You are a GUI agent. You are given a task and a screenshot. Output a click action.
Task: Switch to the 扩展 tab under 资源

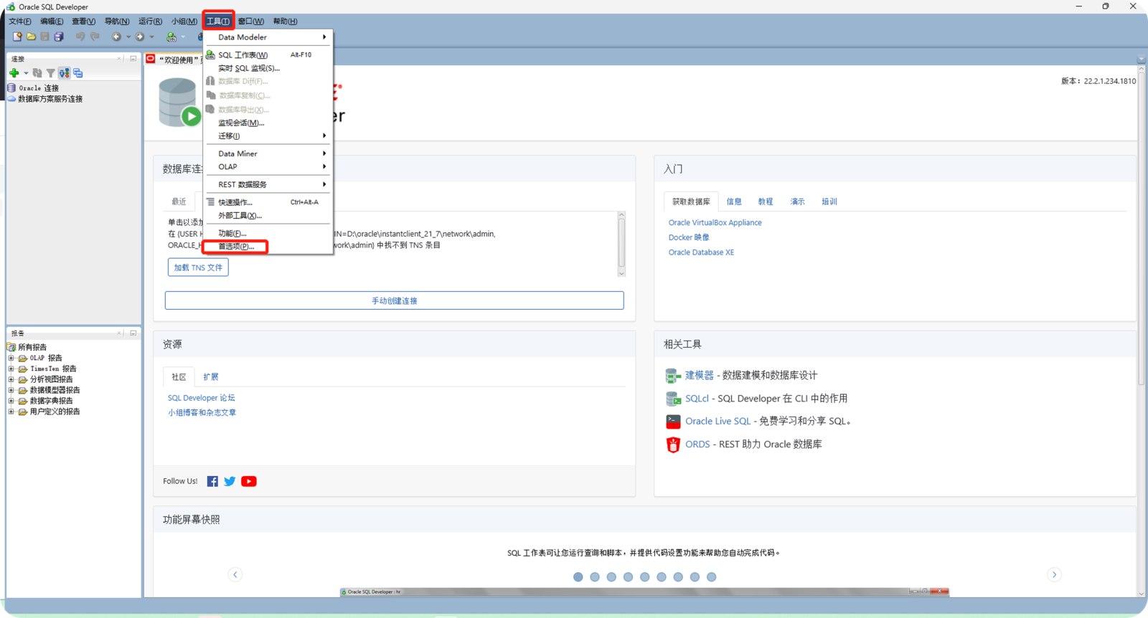(210, 377)
